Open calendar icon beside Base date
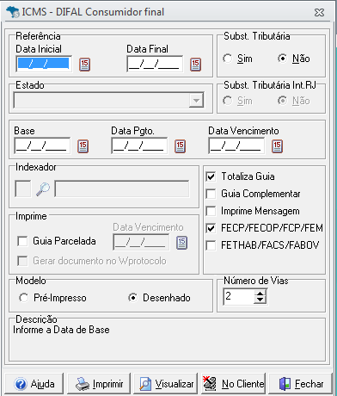Screen dimensions: 337x396 pos(83,146)
